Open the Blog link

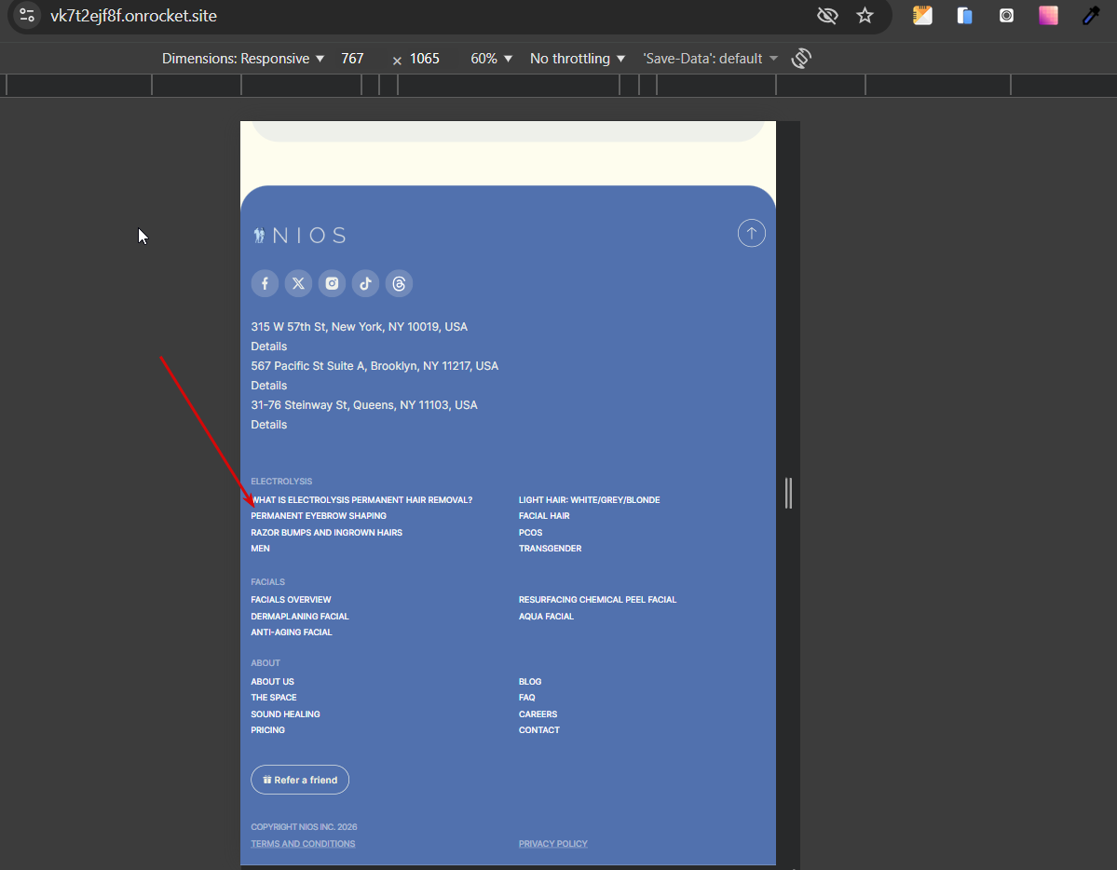(530, 682)
